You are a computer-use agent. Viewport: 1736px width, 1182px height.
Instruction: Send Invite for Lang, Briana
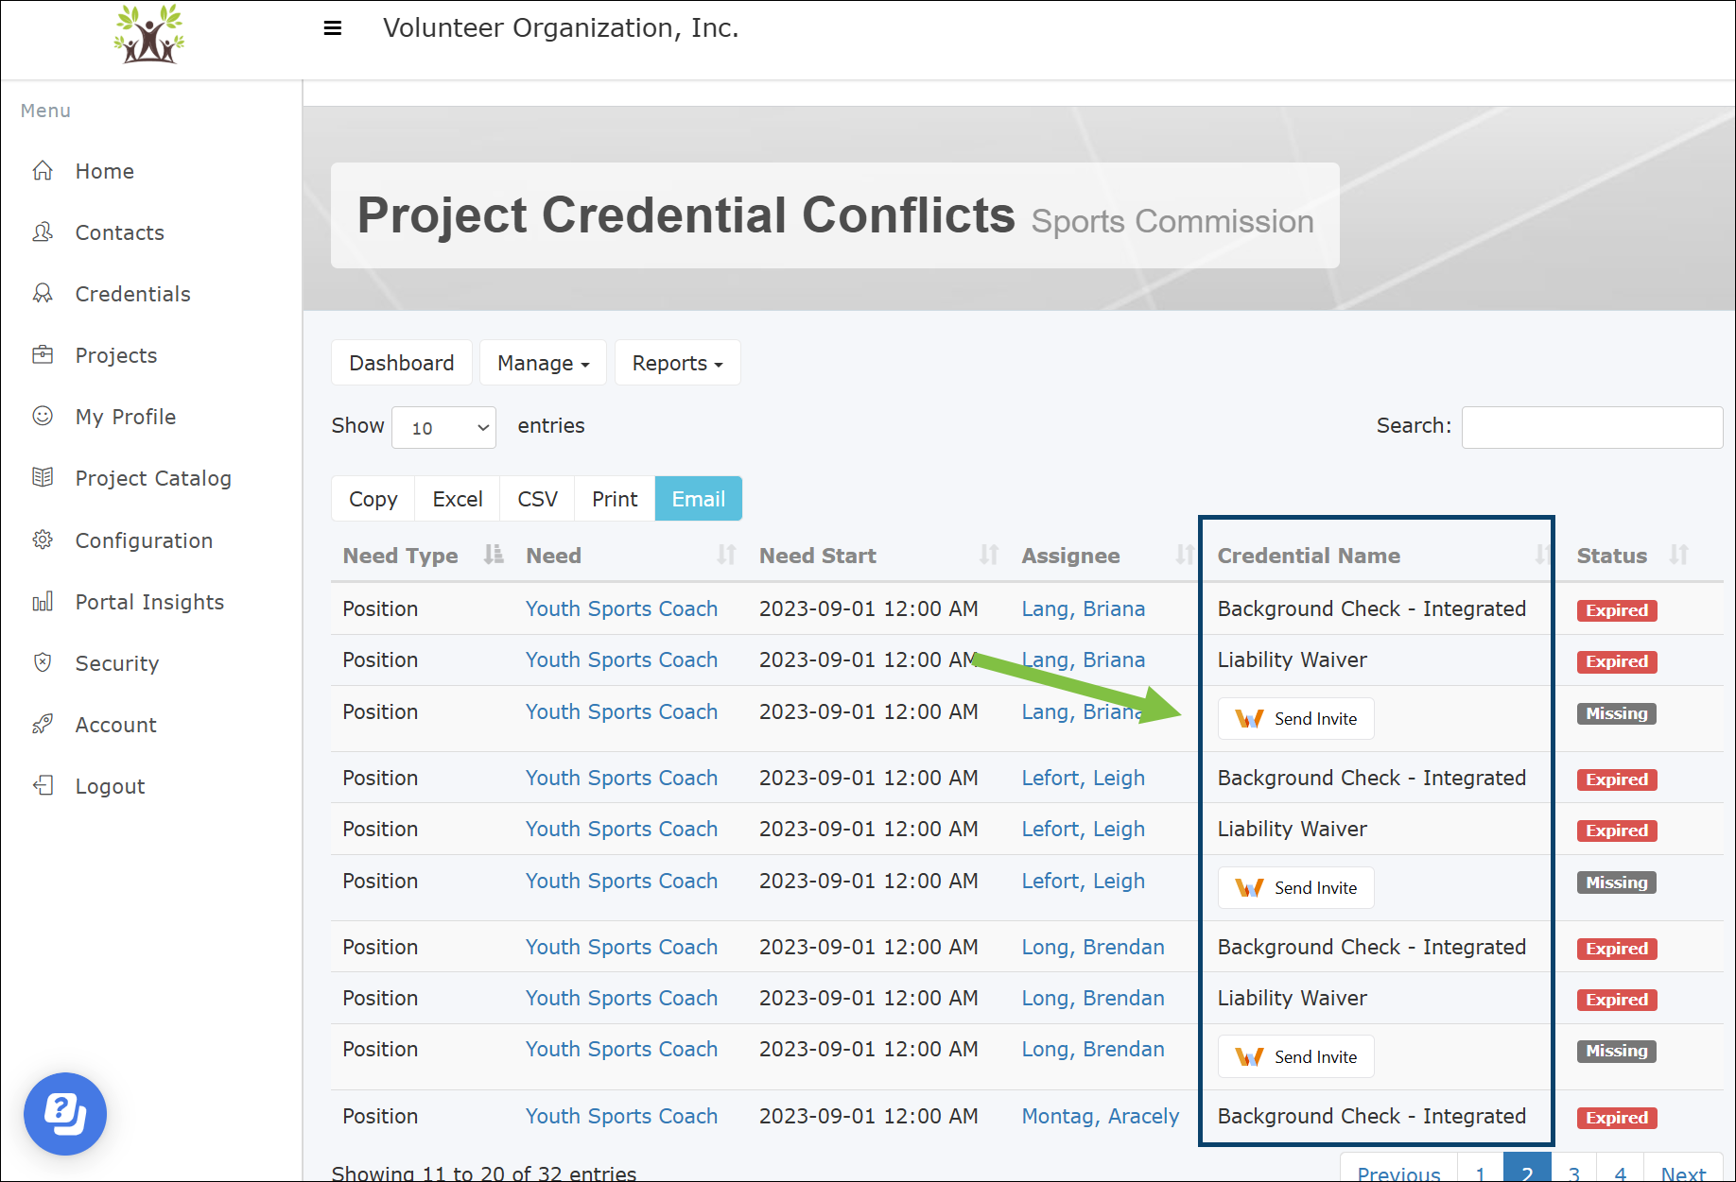pyautogui.click(x=1296, y=719)
